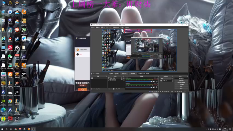The image size is (233, 131).
Task: Open transition properties gear icon
Action: pos(172,78)
